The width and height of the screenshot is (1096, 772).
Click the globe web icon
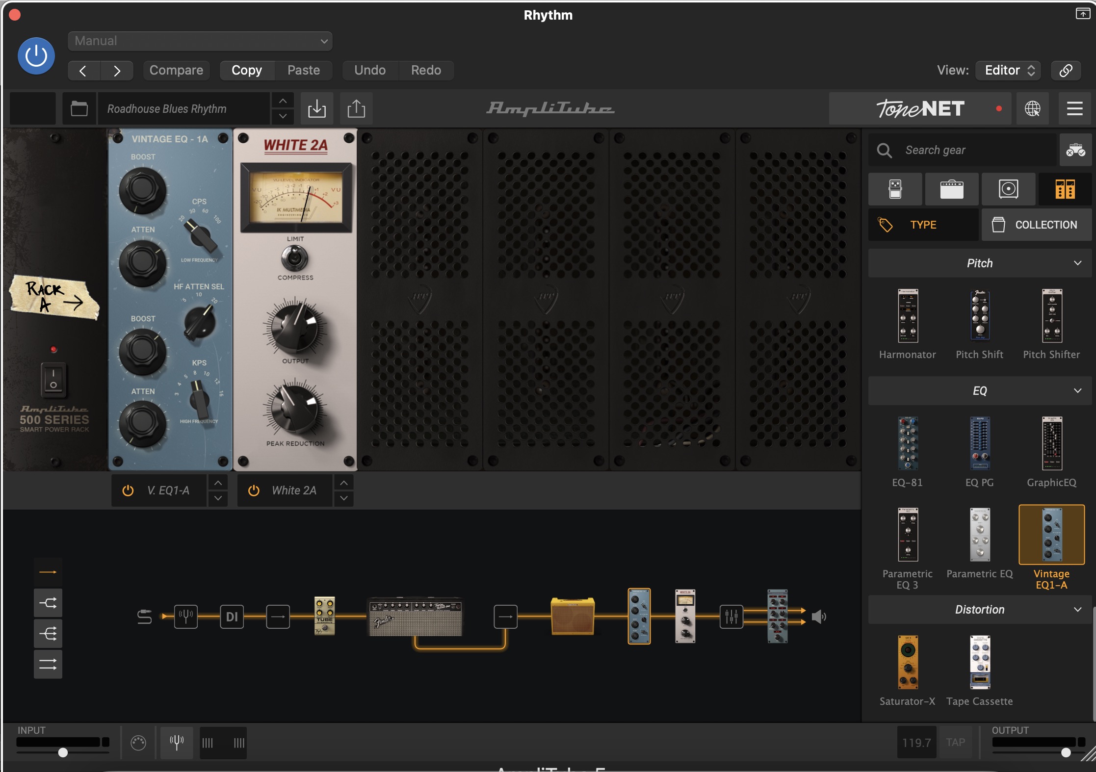[1032, 108]
